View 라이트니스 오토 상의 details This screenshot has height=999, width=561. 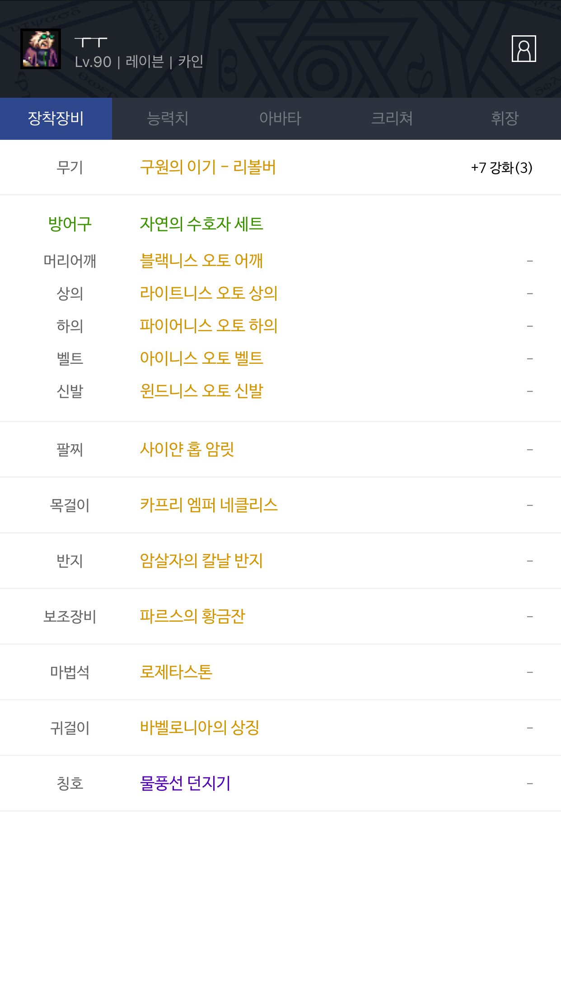click(209, 293)
